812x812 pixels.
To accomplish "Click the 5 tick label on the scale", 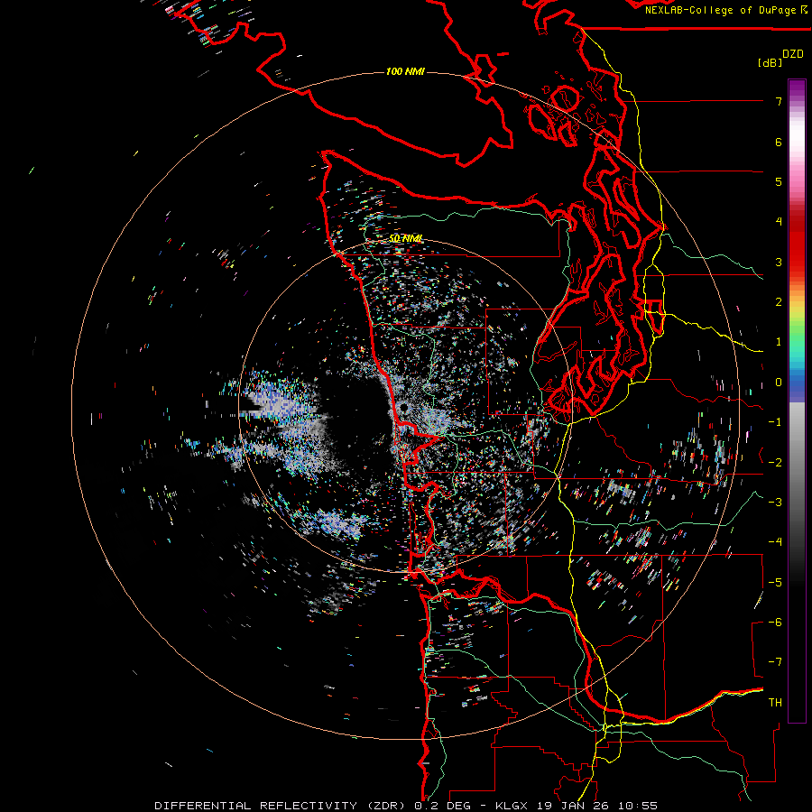I will pos(779,181).
